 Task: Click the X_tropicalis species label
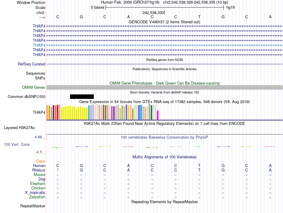35,193
